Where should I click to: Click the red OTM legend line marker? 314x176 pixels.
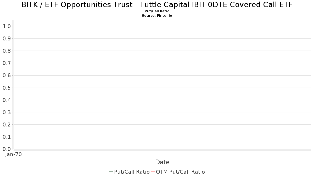point(153,172)
